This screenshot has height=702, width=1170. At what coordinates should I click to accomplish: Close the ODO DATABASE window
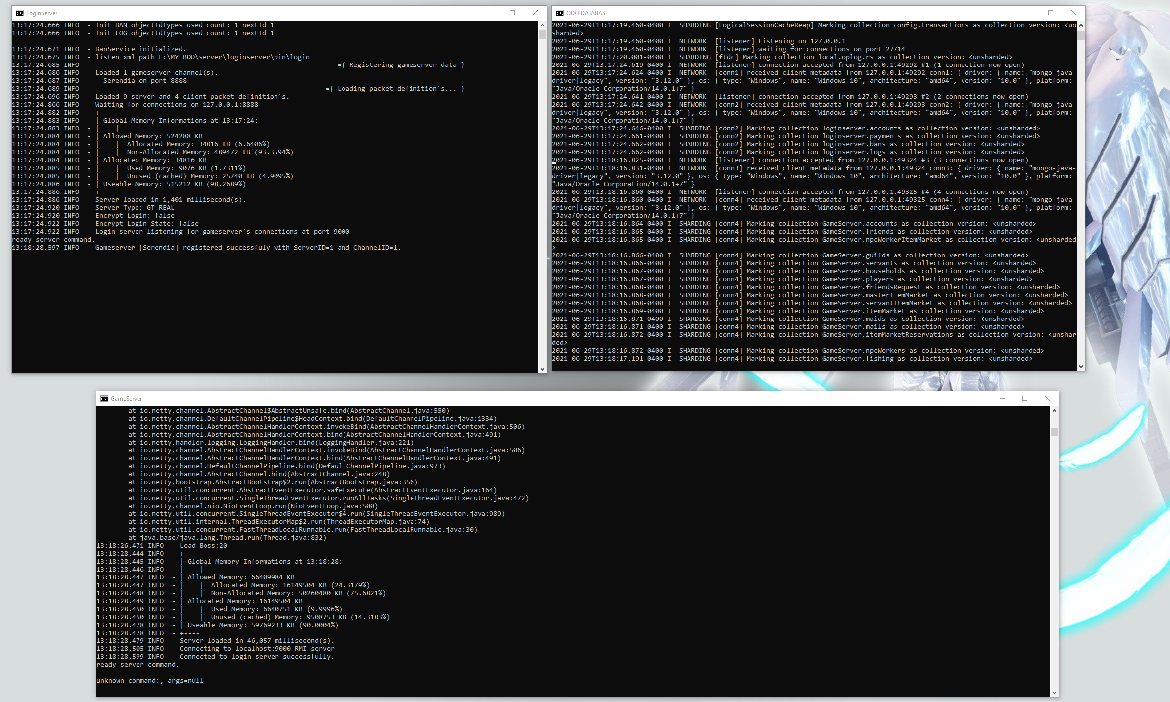1074,13
